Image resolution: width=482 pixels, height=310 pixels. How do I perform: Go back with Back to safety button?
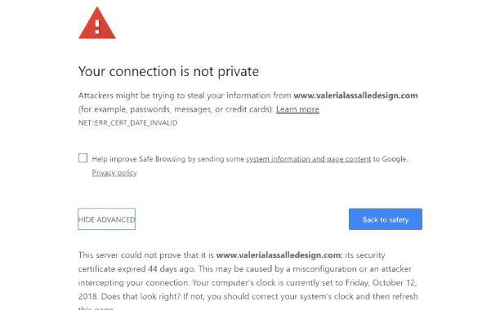[x=386, y=219]
